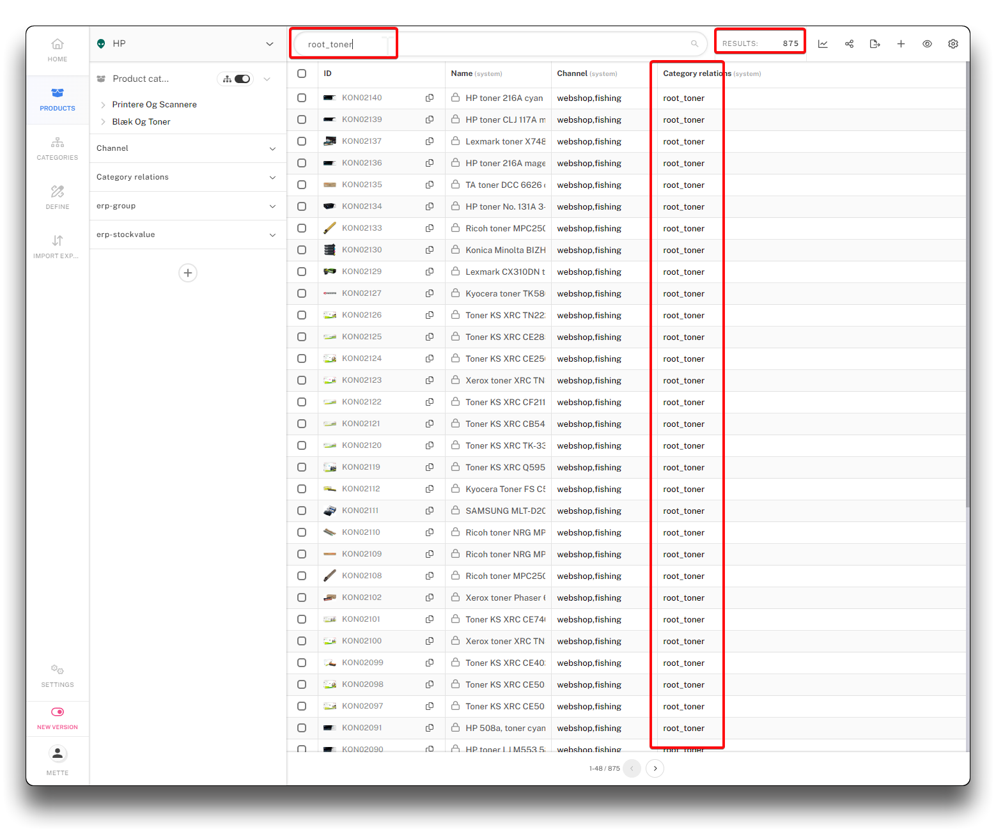Toggle the Product category tree switch
This screenshot has height=832, width=996.
point(242,79)
